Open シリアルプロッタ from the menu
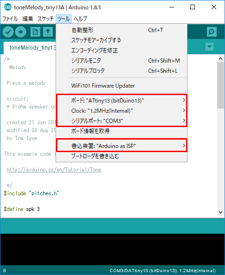Screen dimensions: 225x275 point(121,71)
